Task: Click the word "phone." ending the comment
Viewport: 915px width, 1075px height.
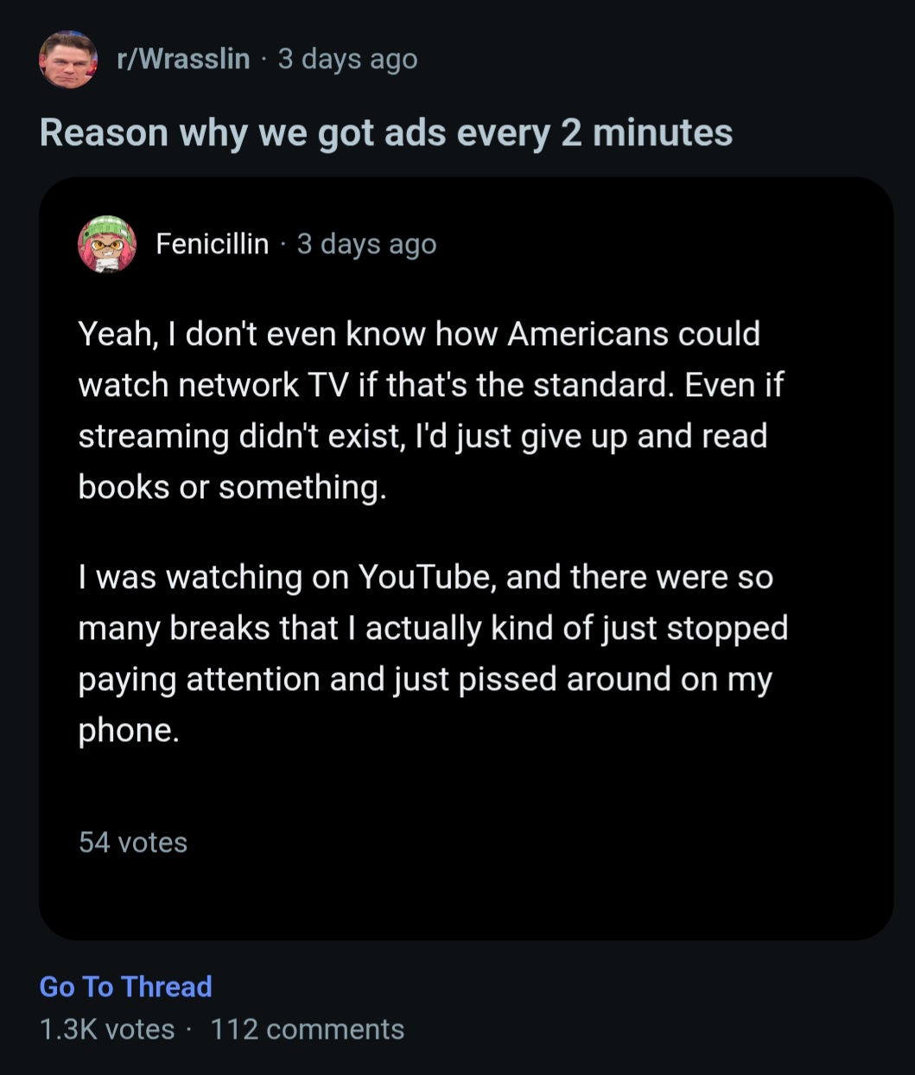Action: [129, 731]
